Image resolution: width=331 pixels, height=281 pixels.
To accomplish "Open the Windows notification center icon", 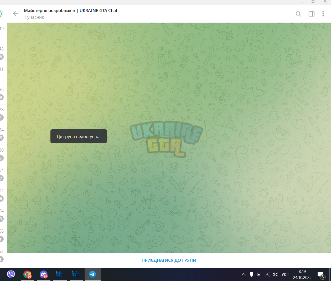I will click(x=321, y=275).
